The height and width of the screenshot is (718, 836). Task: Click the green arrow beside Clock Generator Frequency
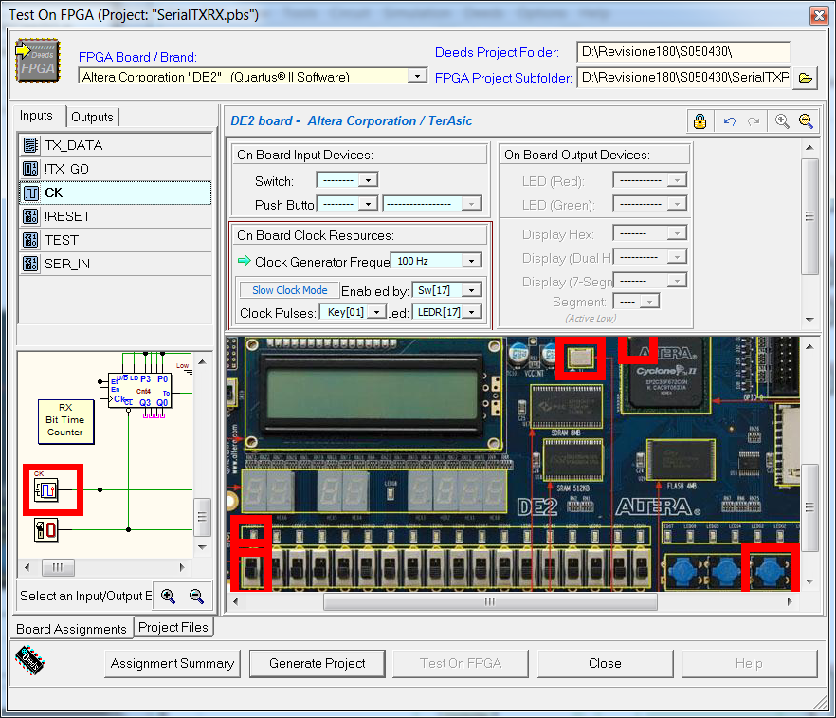245,261
